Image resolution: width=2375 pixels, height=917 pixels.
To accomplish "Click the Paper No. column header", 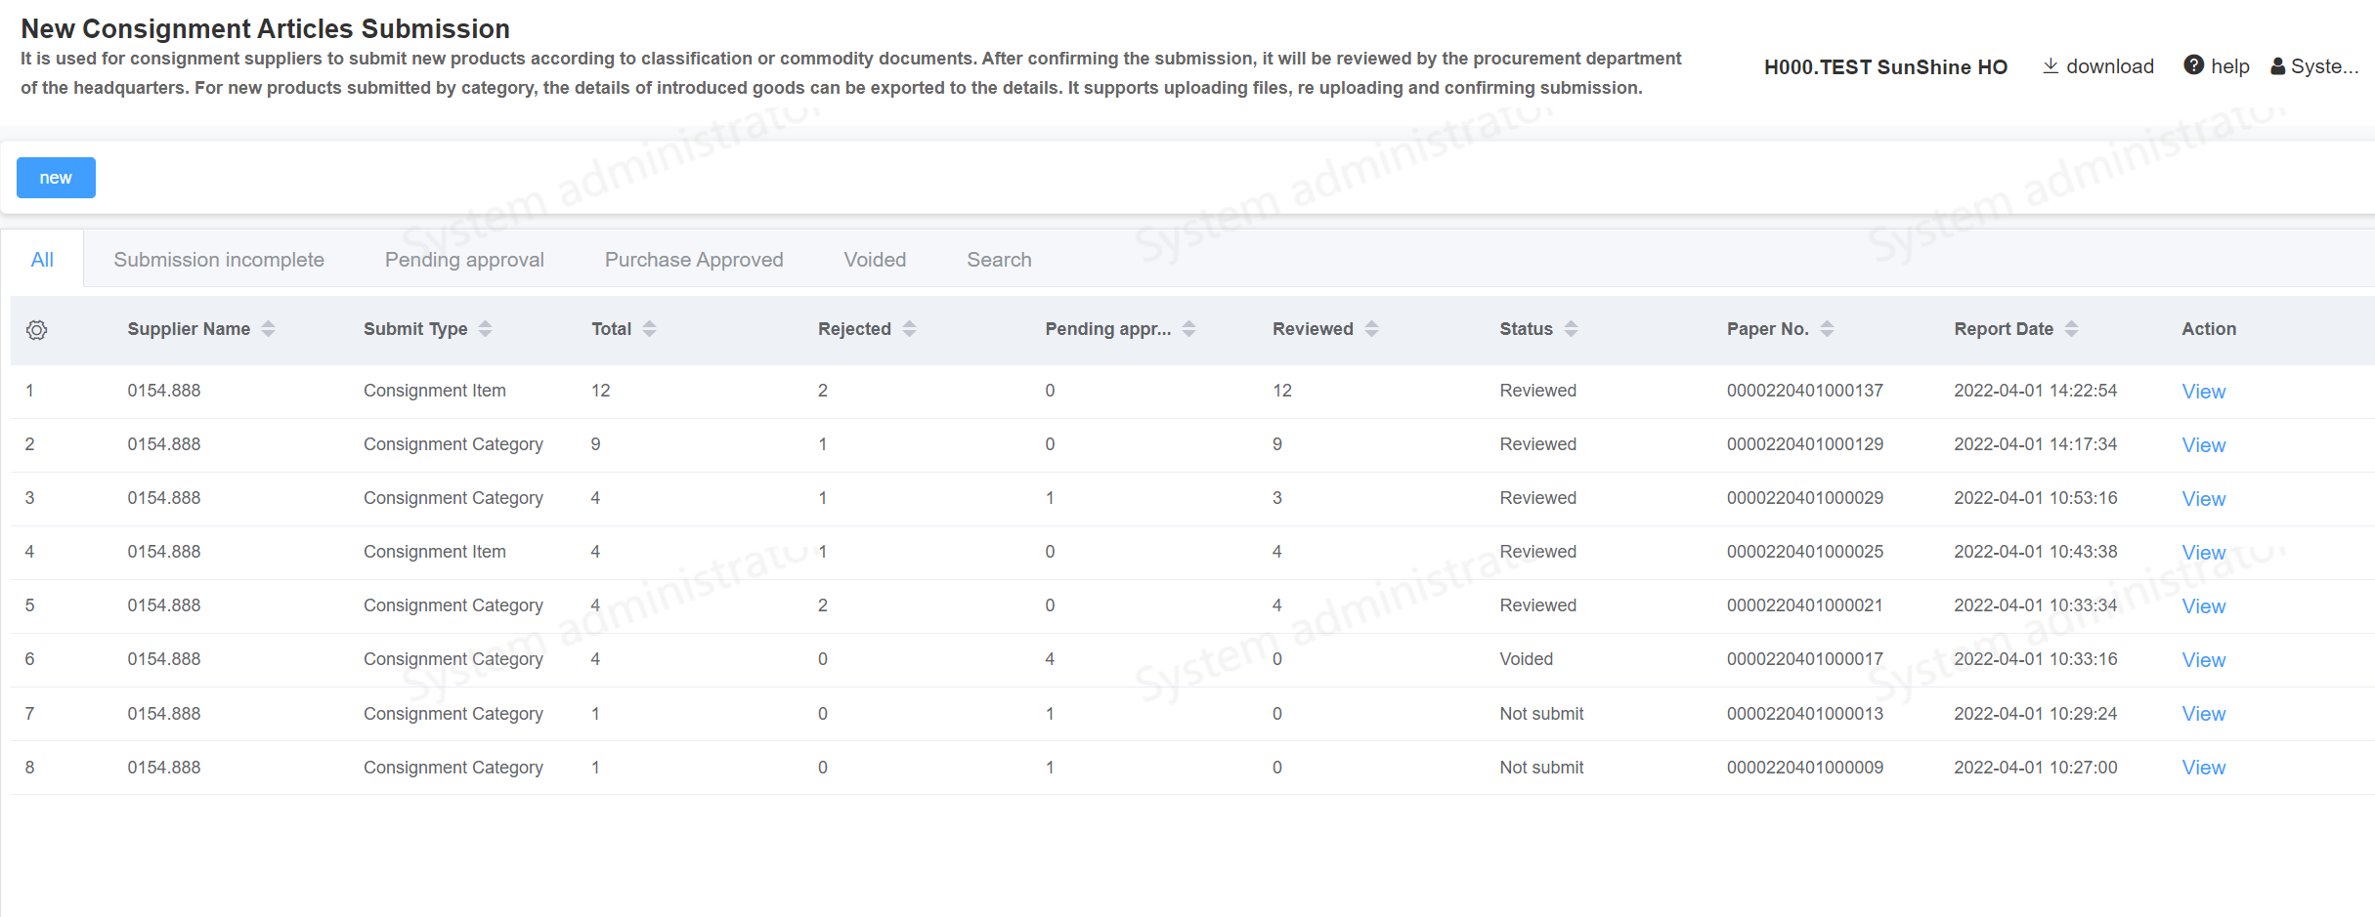I will (1767, 329).
